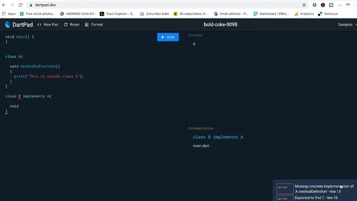The width and height of the screenshot is (357, 201).
Task: Click the round dark extension icon
Action: click(323, 5)
